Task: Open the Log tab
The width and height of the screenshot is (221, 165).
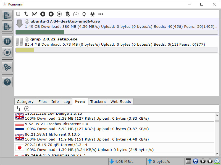Action: [x=67, y=101]
